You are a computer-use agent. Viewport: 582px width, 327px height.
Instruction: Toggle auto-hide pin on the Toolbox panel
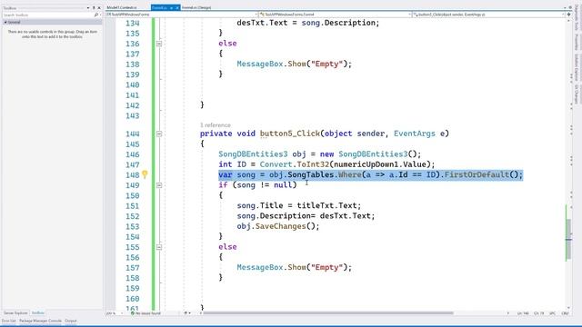pyautogui.click(x=94, y=8)
